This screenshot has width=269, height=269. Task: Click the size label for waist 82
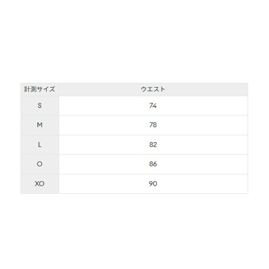(39, 145)
